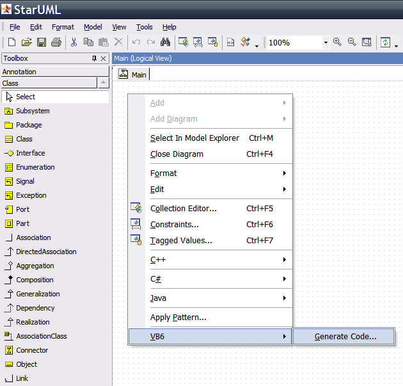
Task: Collapse the Class toolbox section
Action: pos(49,83)
